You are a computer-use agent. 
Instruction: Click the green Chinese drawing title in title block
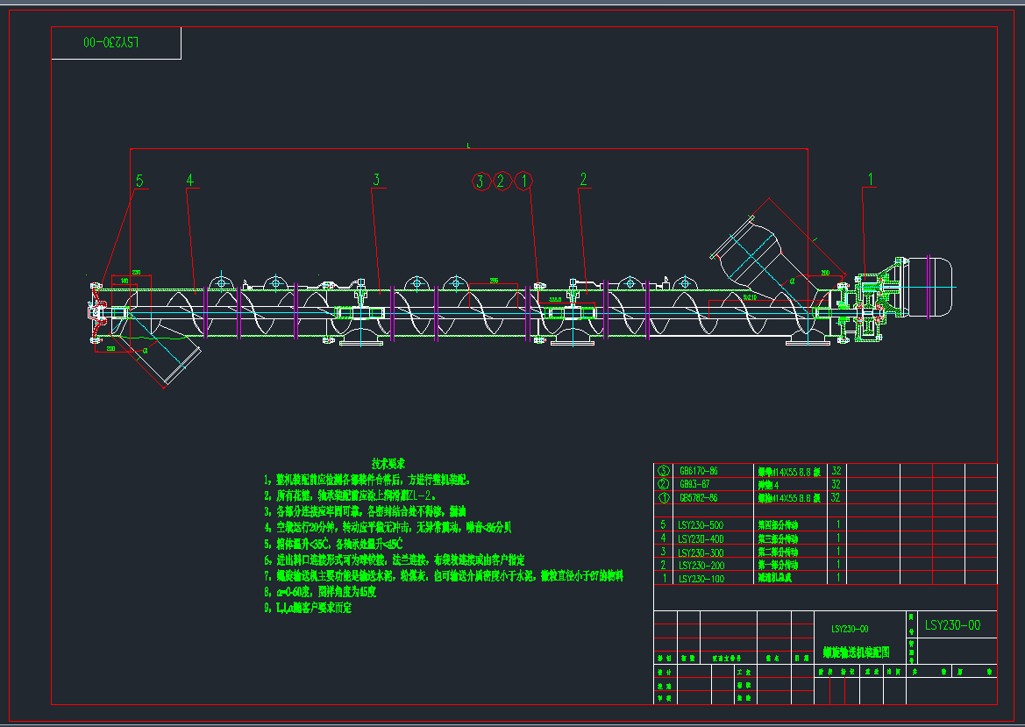click(x=856, y=652)
